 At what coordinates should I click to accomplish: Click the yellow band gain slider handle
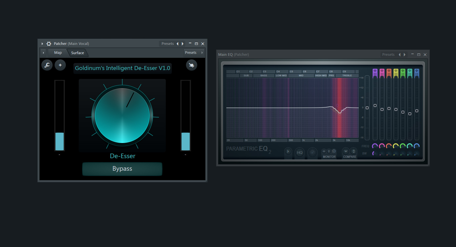(396, 109)
